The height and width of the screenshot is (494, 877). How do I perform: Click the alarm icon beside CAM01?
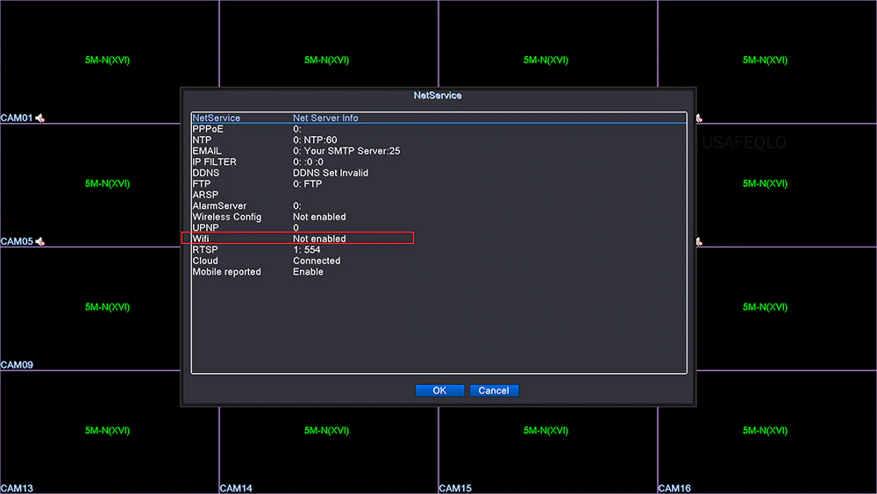[40, 118]
